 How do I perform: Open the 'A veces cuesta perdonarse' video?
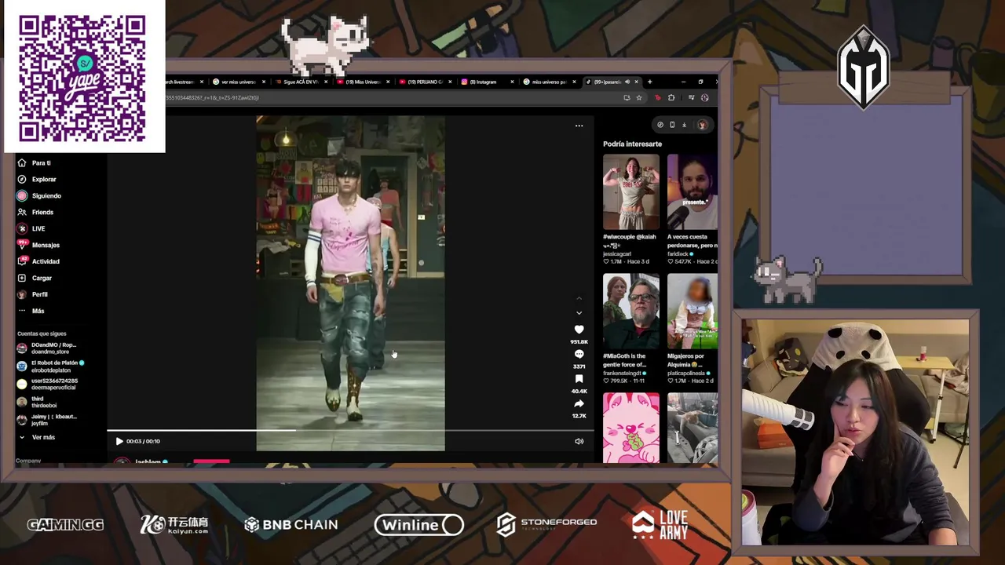pyautogui.click(x=693, y=191)
